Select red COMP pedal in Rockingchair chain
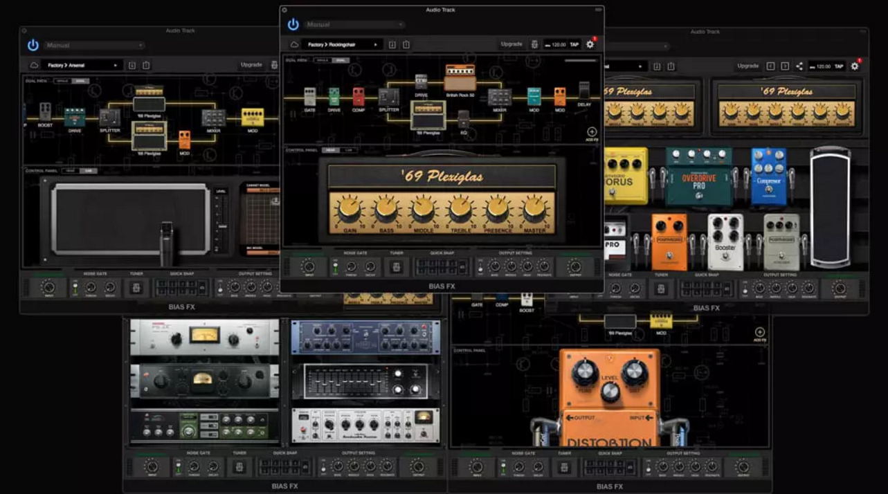 coord(359,97)
